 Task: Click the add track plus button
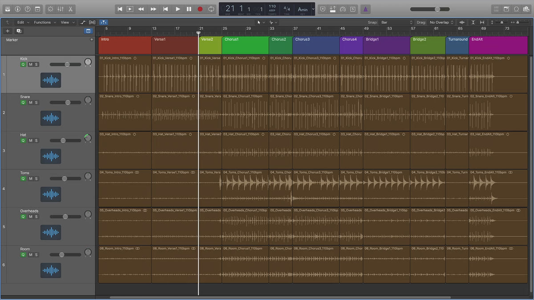click(8, 31)
